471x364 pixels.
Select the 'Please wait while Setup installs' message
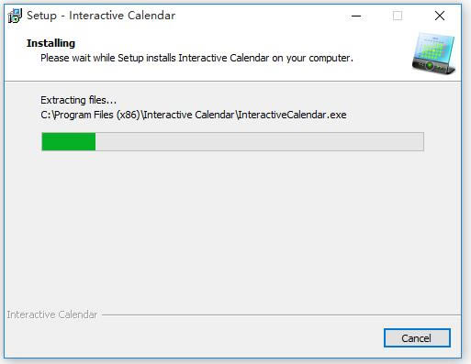point(196,58)
